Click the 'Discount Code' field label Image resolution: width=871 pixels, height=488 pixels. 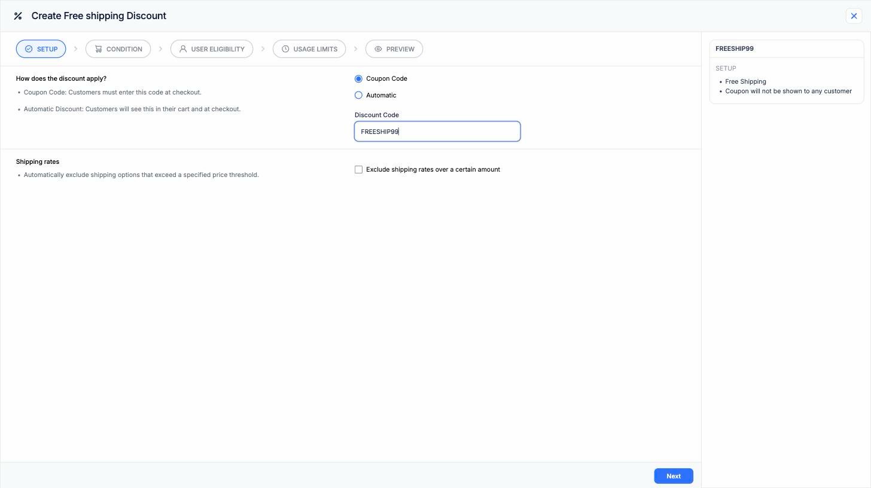point(377,115)
